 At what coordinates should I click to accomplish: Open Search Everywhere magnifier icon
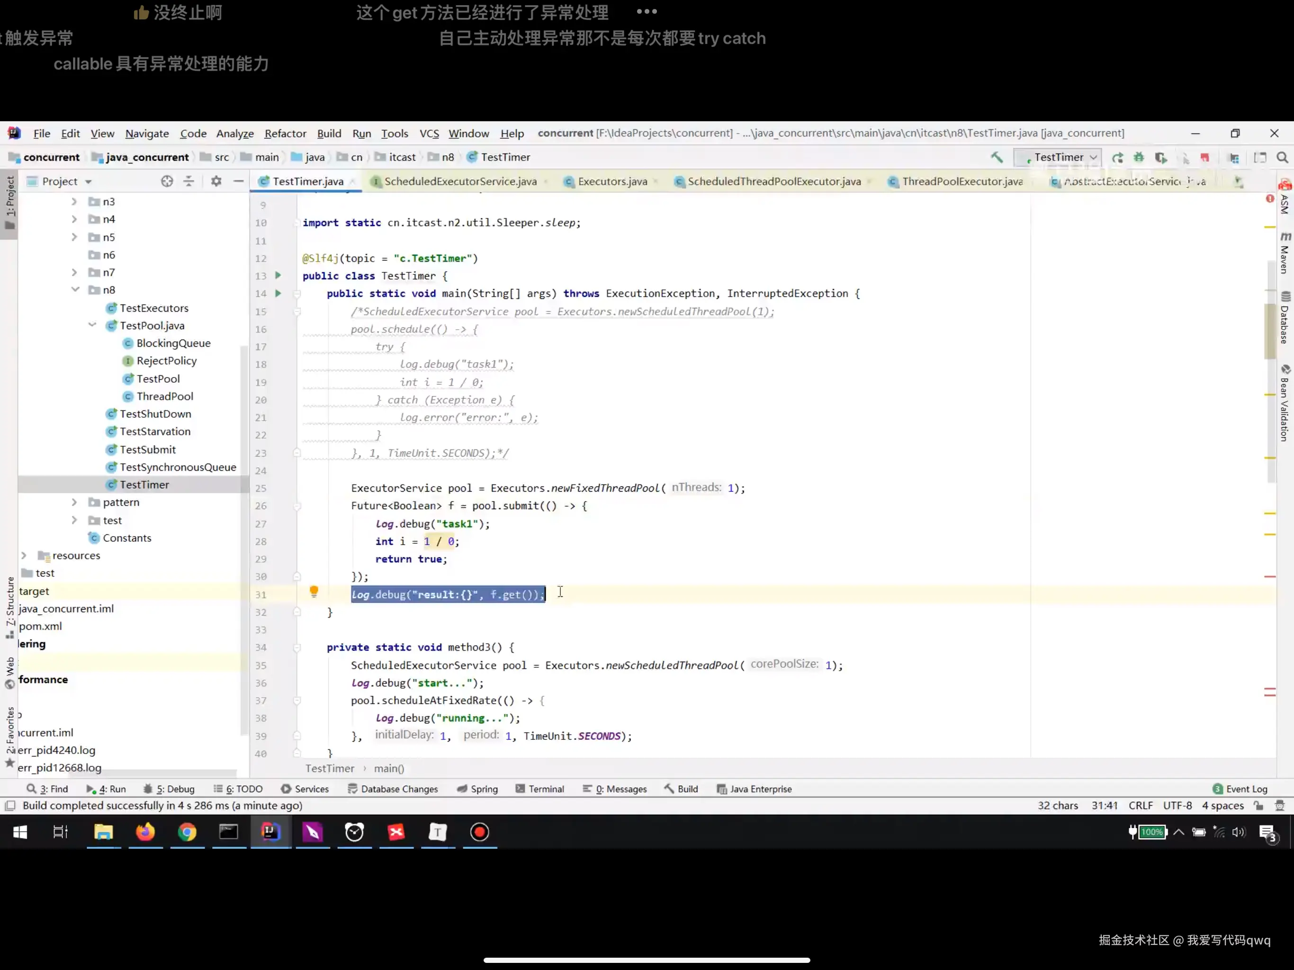pyautogui.click(x=1282, y=157)
